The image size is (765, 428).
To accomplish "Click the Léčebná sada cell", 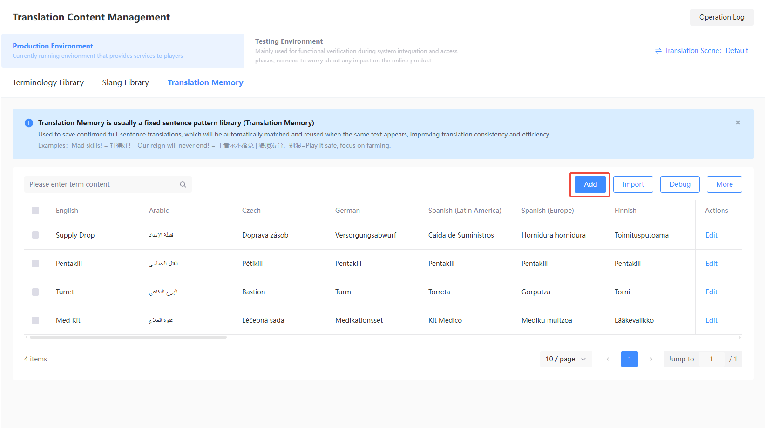I will tap(263, 320).
